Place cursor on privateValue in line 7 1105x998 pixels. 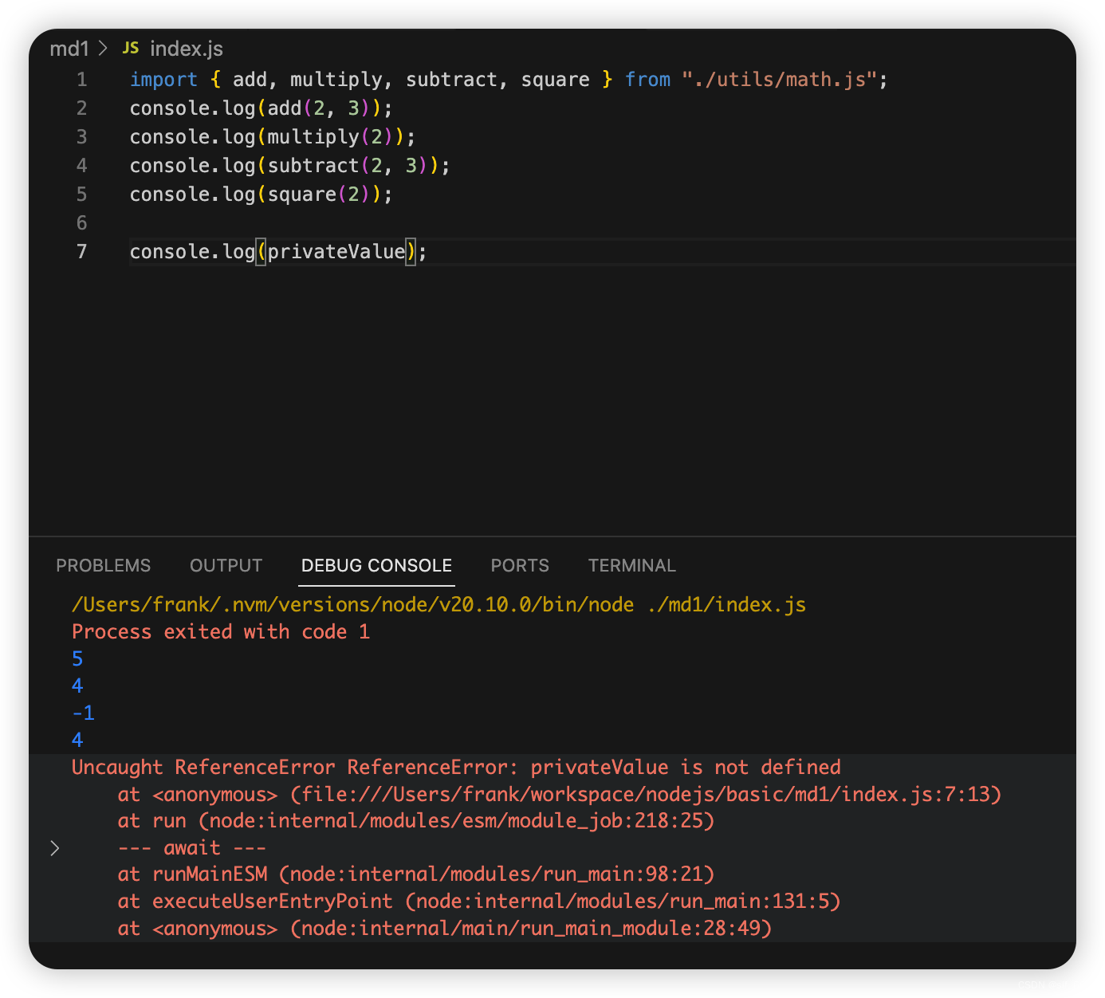coord(336,252)
